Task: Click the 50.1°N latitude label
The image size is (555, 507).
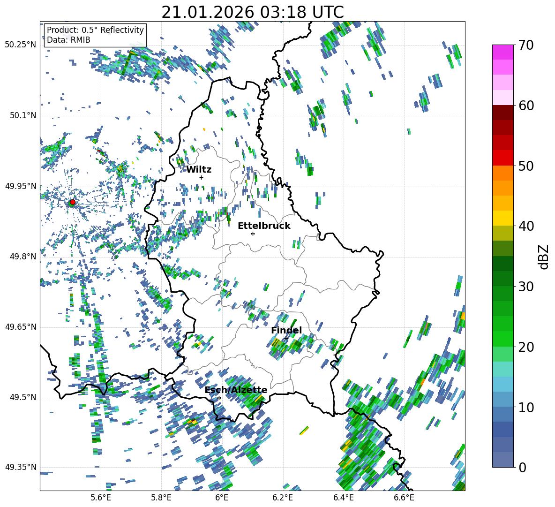Action: [22, 115]
